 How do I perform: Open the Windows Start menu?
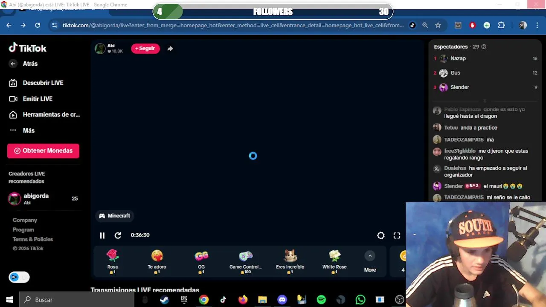[x=9, y=300]
